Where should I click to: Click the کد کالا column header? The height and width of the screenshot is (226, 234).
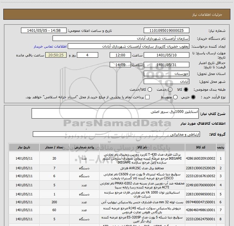[201, 147]
